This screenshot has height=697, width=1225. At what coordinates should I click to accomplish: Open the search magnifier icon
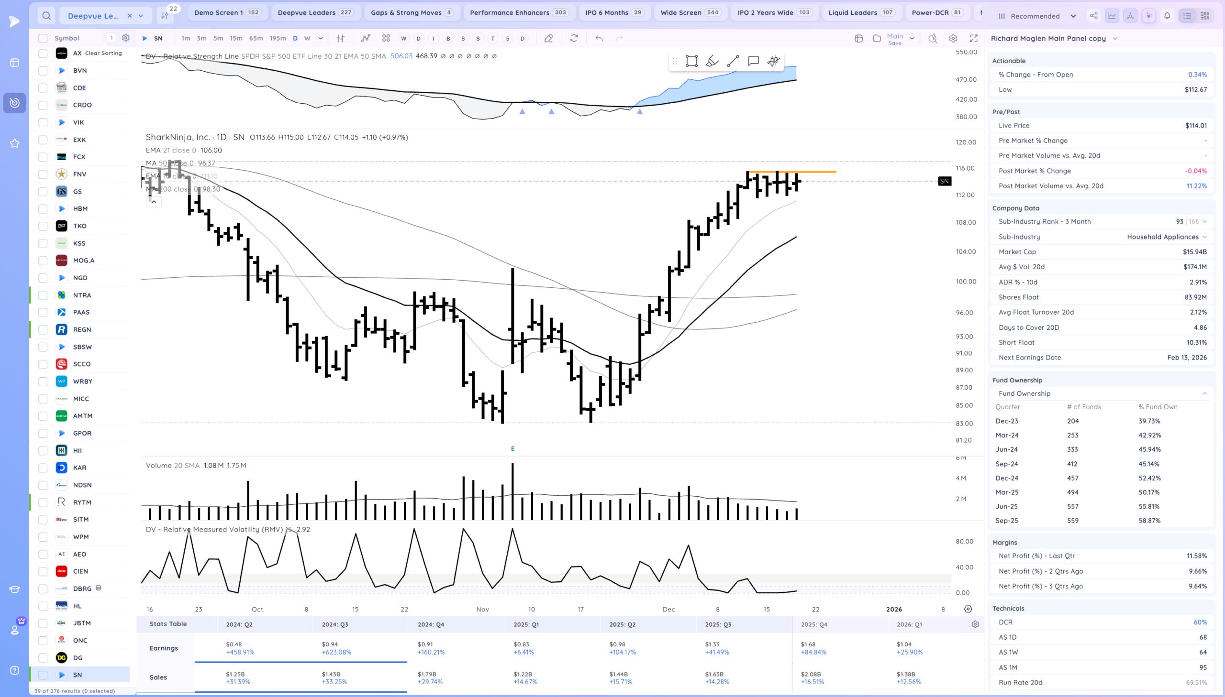point(46,16)
